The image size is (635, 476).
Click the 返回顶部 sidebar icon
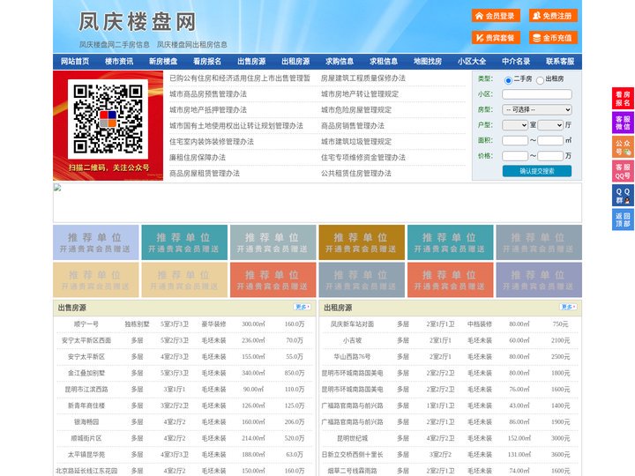point(623,219)
